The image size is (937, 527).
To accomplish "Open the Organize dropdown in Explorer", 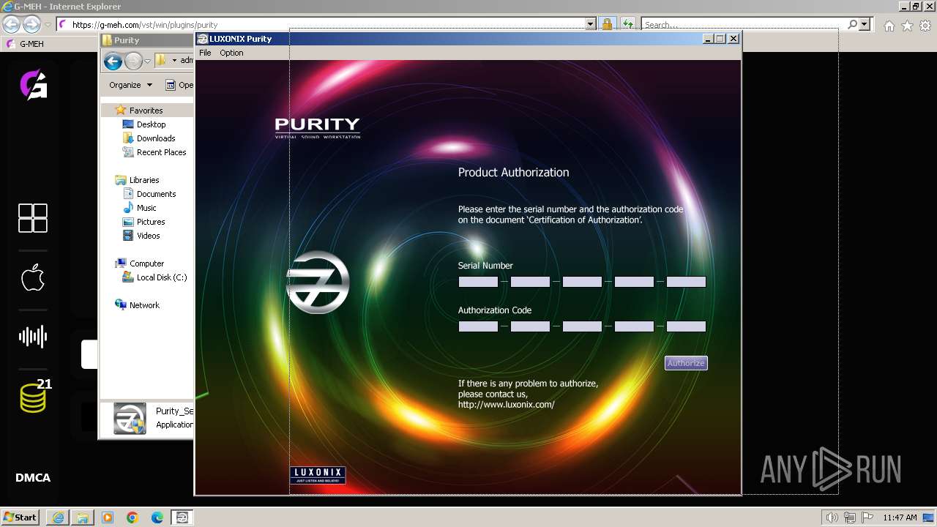I will point(131,85).
